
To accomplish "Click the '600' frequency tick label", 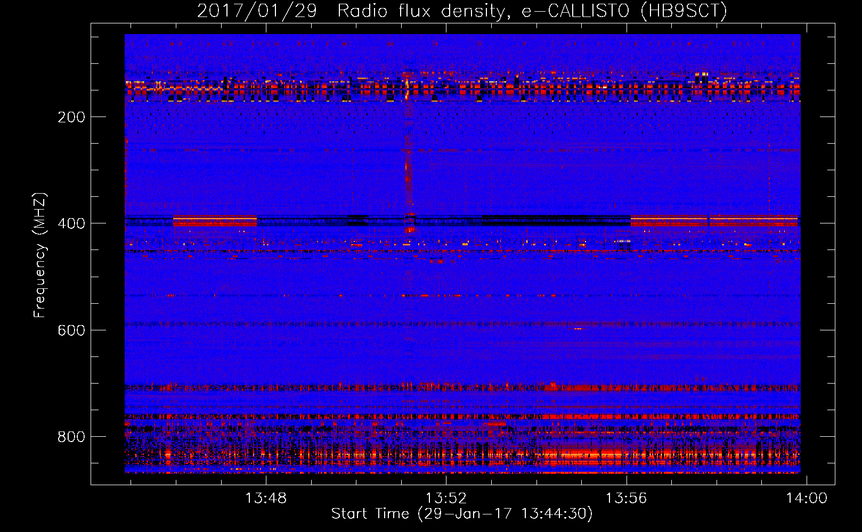I will [x=71, y=330].
